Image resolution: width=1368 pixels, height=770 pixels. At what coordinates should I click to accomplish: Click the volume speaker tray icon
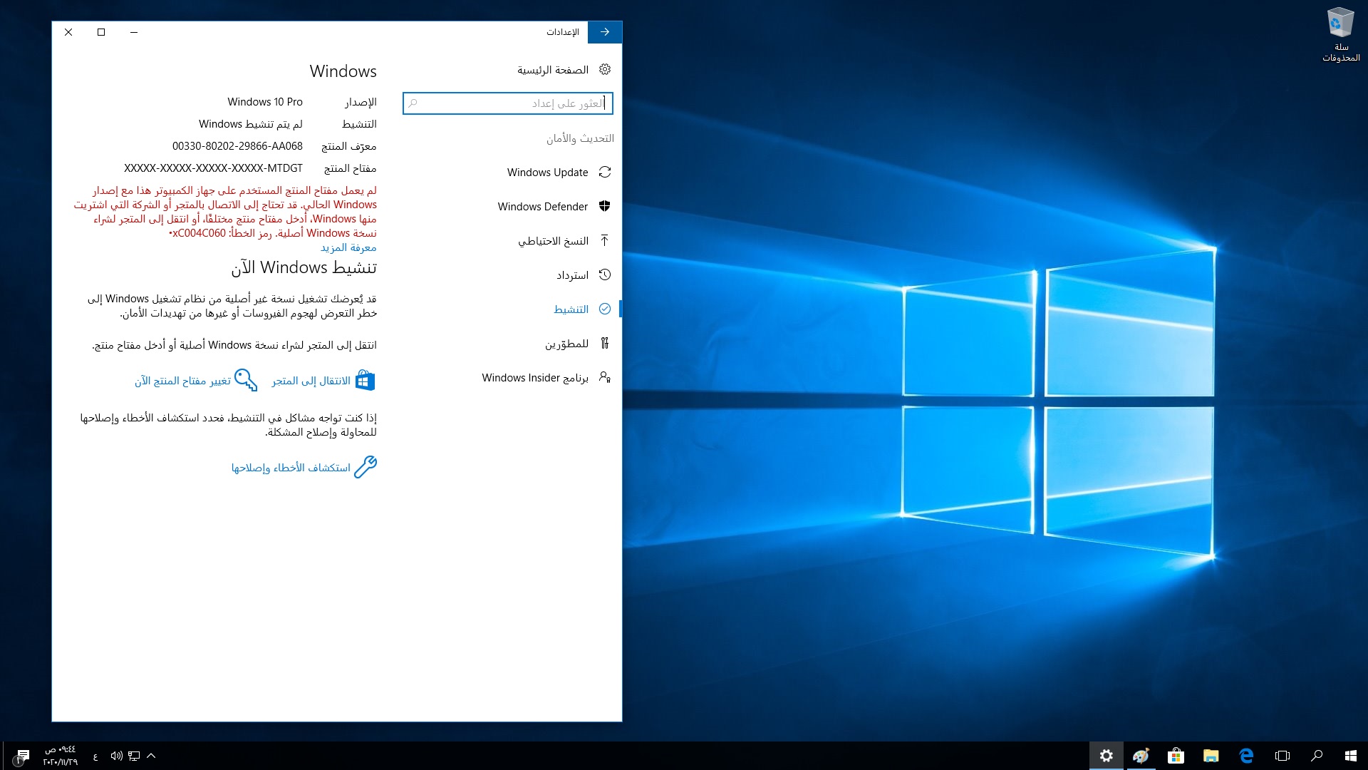click(x=117, y=756)
